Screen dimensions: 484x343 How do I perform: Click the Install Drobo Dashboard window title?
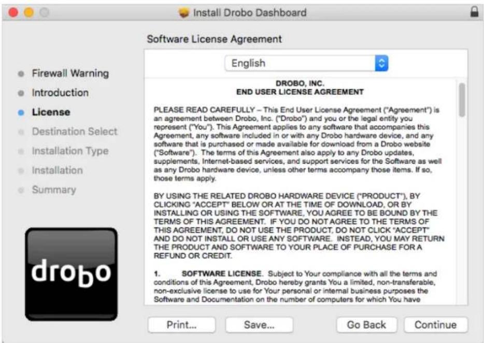250,12
